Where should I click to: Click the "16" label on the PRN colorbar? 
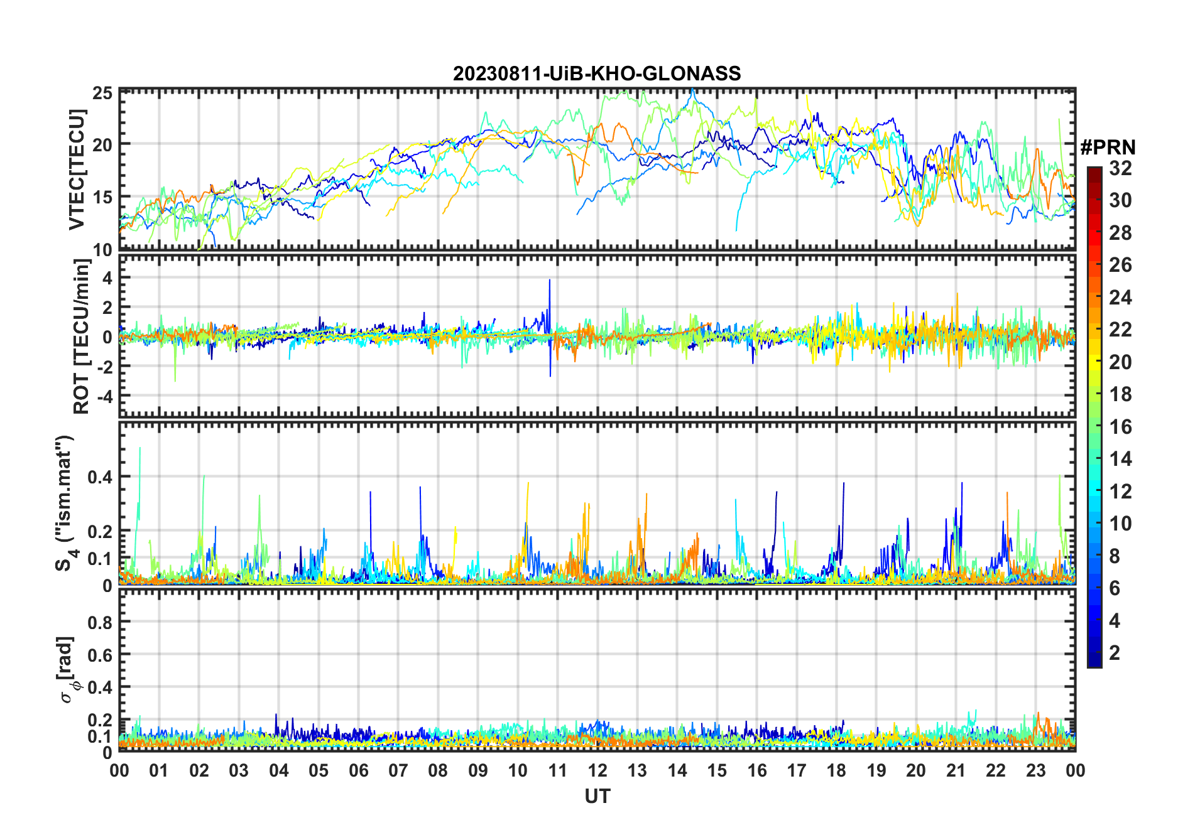[x=1120, y=427]
